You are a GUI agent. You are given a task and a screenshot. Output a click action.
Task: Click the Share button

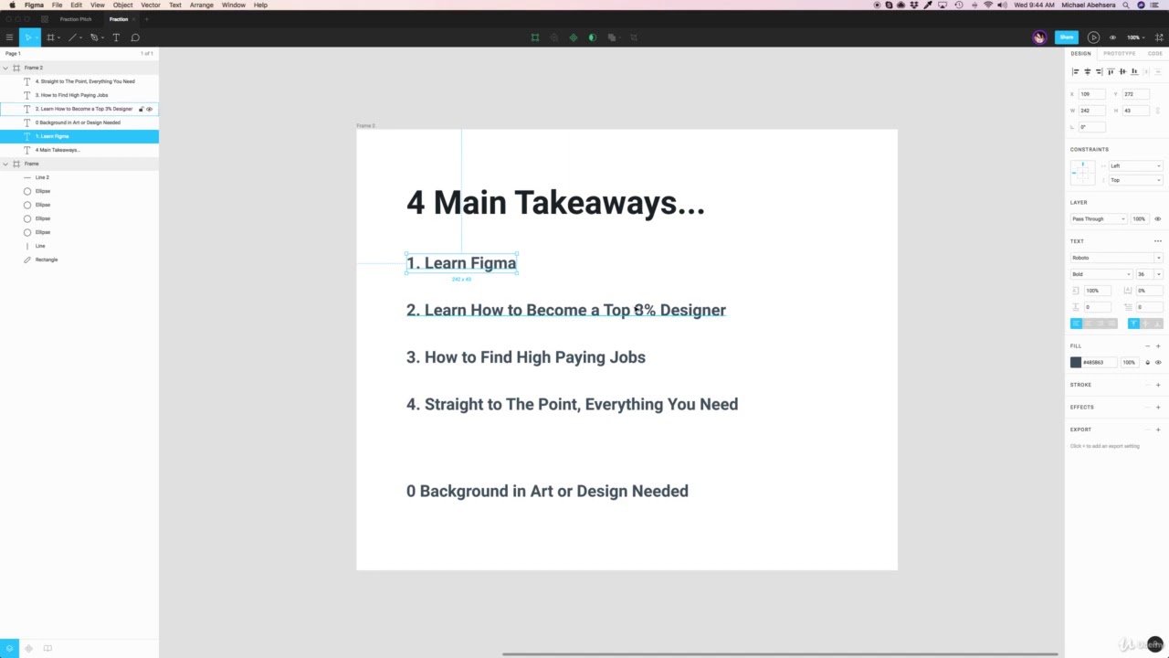point(1066,37)
